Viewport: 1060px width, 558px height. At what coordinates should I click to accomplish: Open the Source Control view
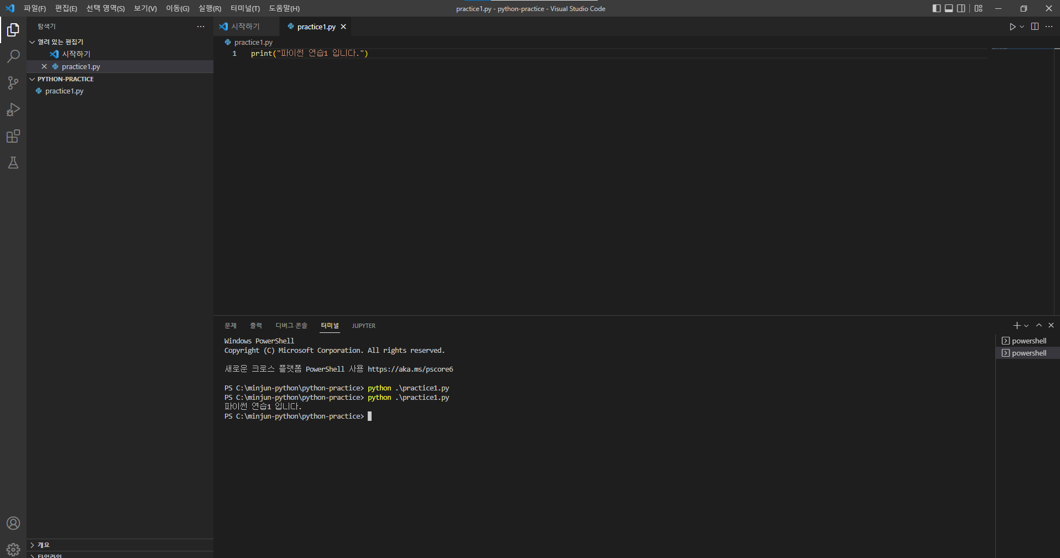(13, 83)
